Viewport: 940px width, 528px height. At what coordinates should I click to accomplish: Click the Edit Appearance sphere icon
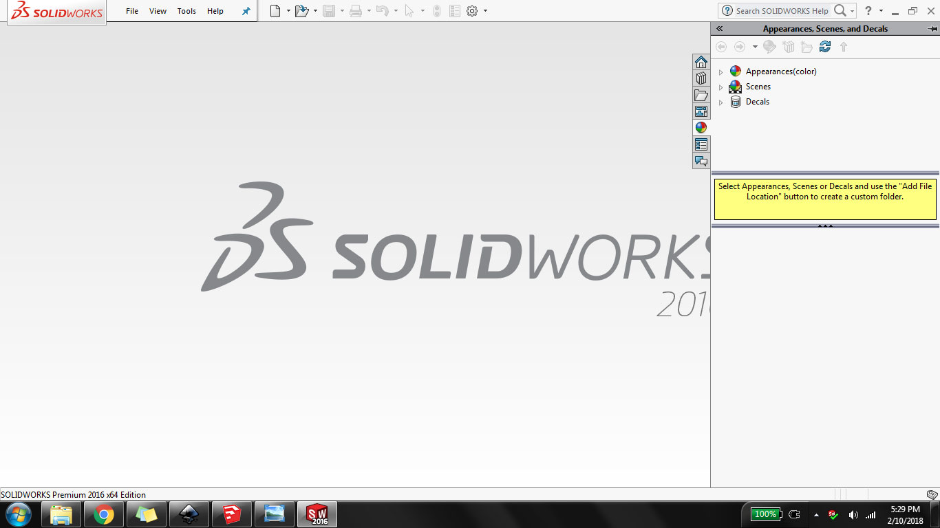[770, 47]
